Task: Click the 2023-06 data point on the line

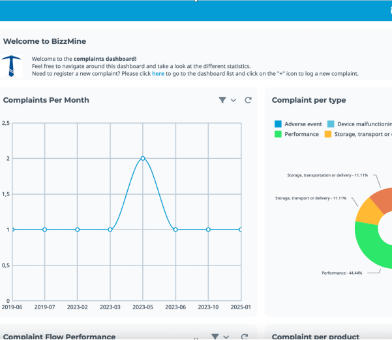Action: [x=175, y=229]
